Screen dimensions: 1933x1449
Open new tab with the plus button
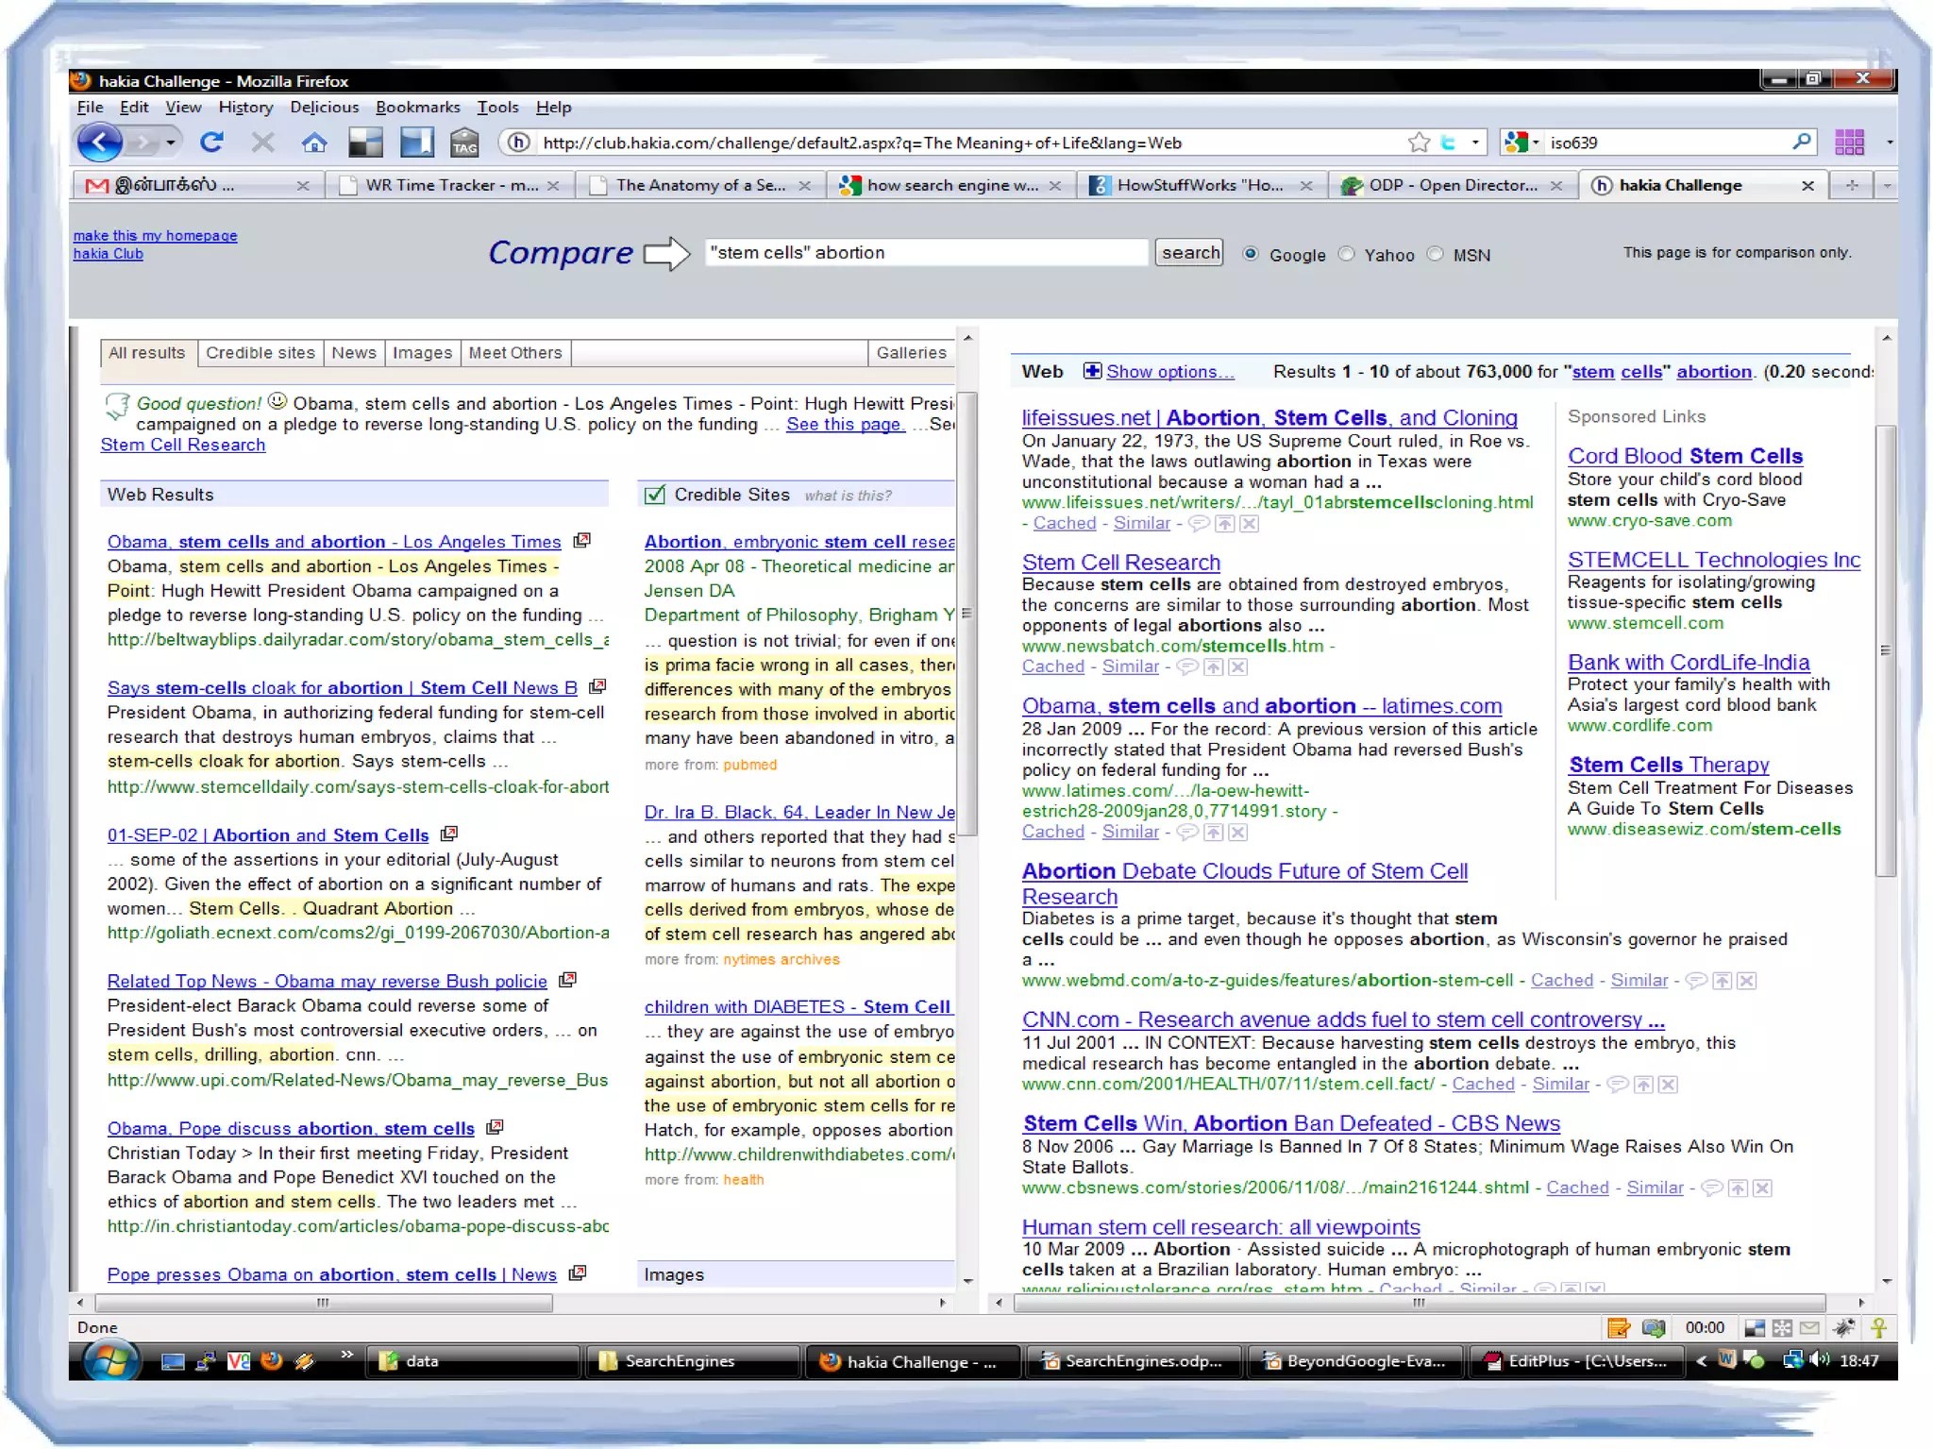1852,185
